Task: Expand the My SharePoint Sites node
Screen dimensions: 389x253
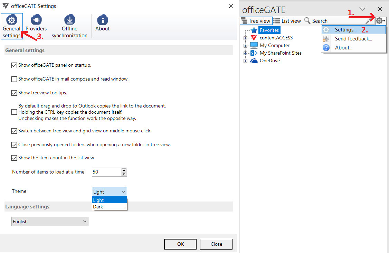Action: pyautogui.click(x=246, y=53)
